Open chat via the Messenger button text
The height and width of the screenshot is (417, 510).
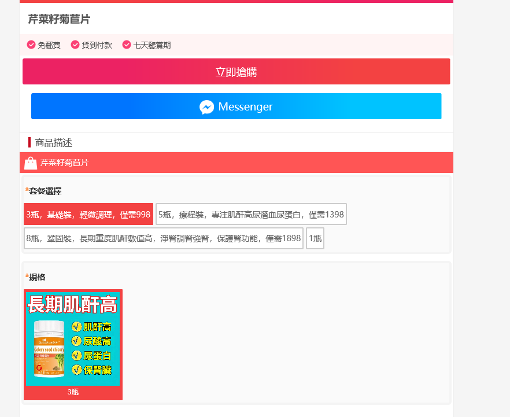[x=245, y=107]
